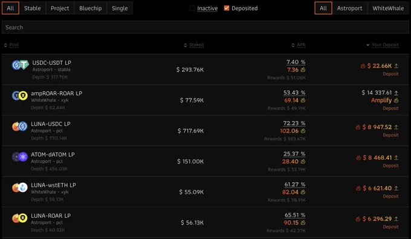The image size is (411, 239).
Task: Click the LUNA-wstETH LP token icons
Action: click(x=20, y=188)
